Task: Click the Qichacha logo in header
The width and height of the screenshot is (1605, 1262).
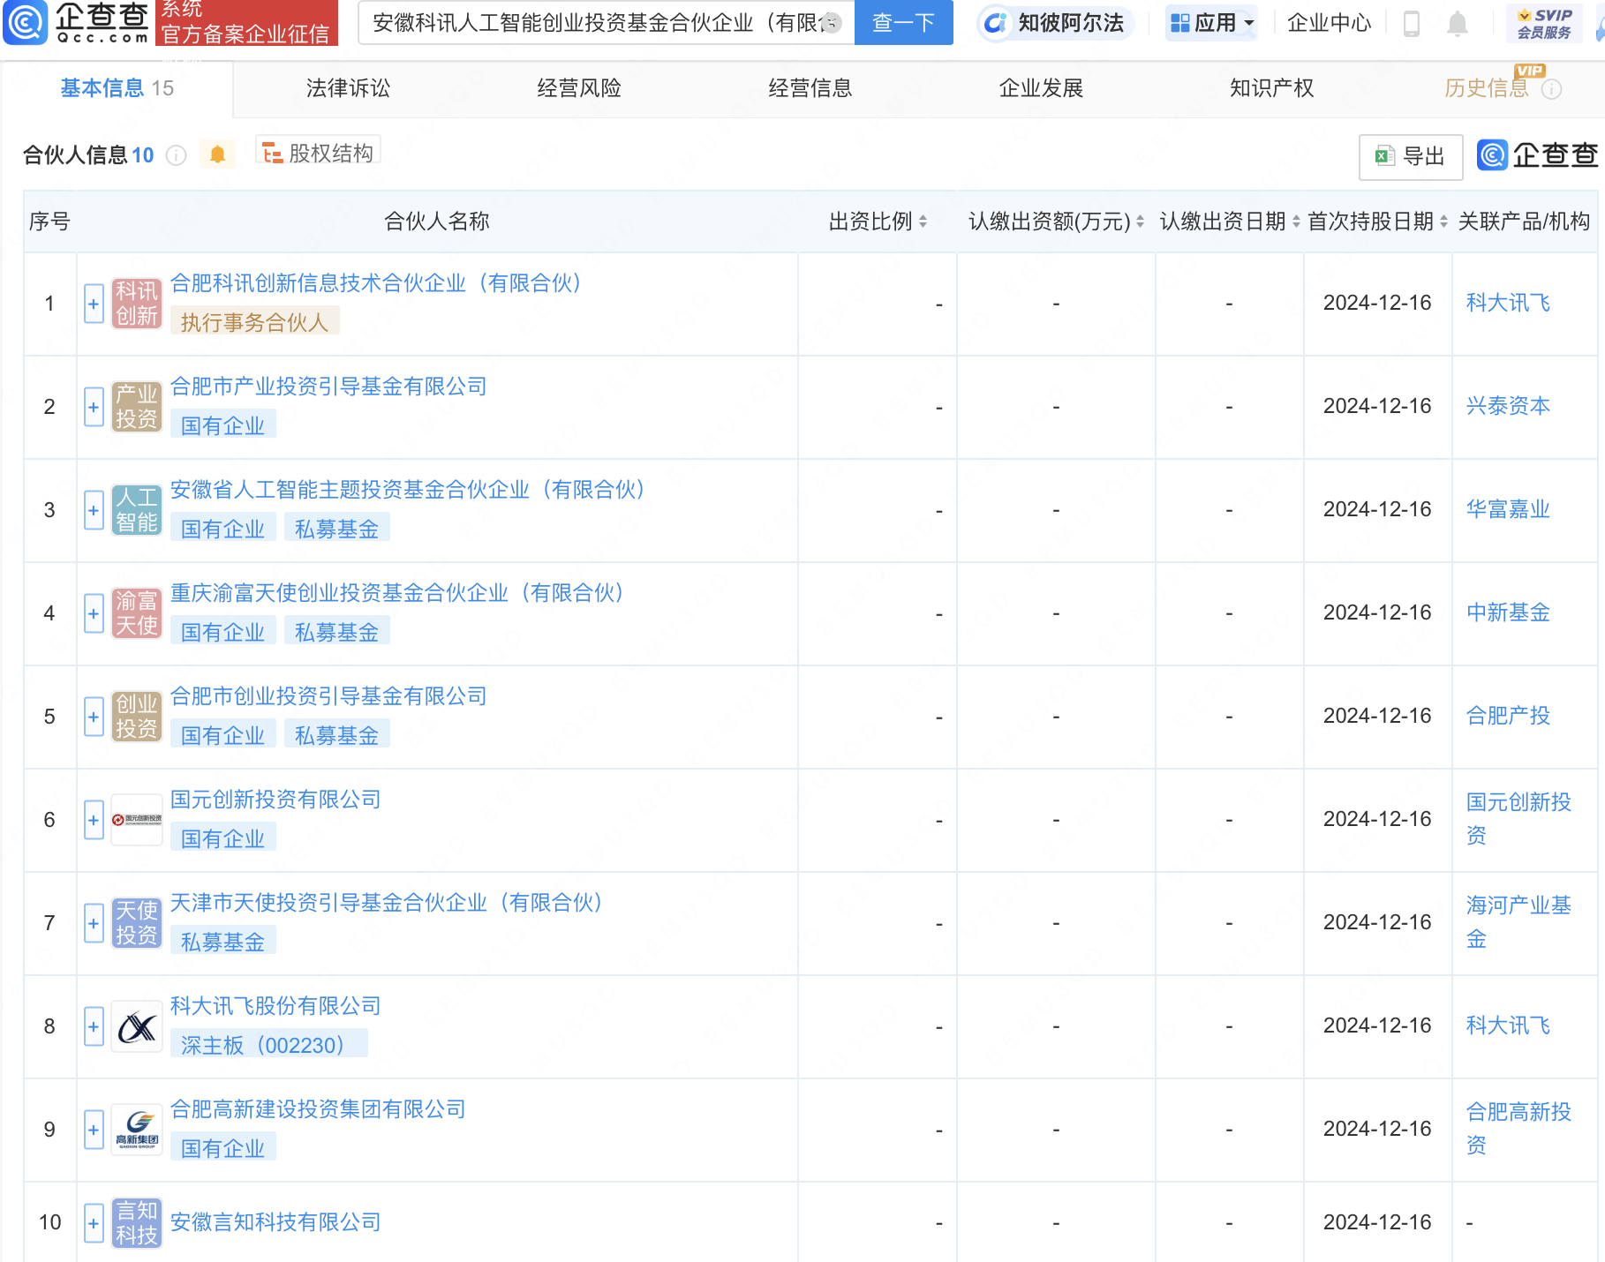Action: pos(76,22)
